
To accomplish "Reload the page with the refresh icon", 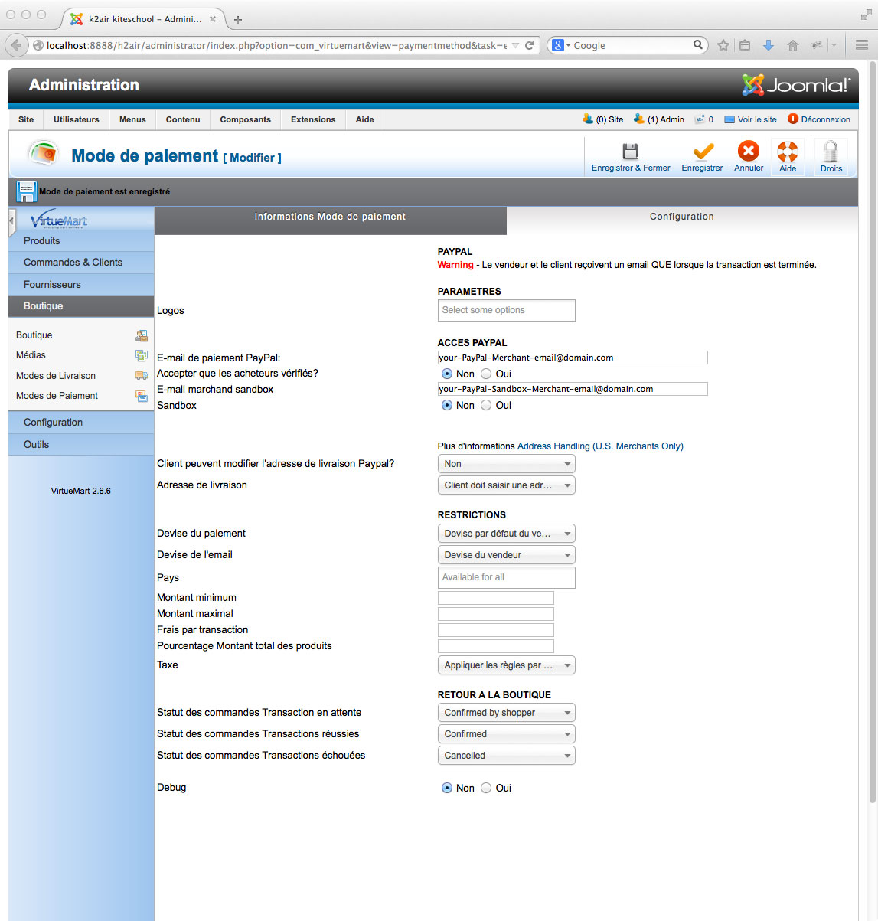I will (529, 45).
